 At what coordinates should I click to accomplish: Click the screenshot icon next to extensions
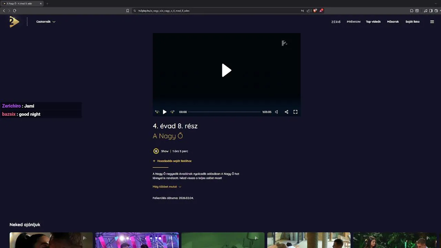(x=417, y=11)
